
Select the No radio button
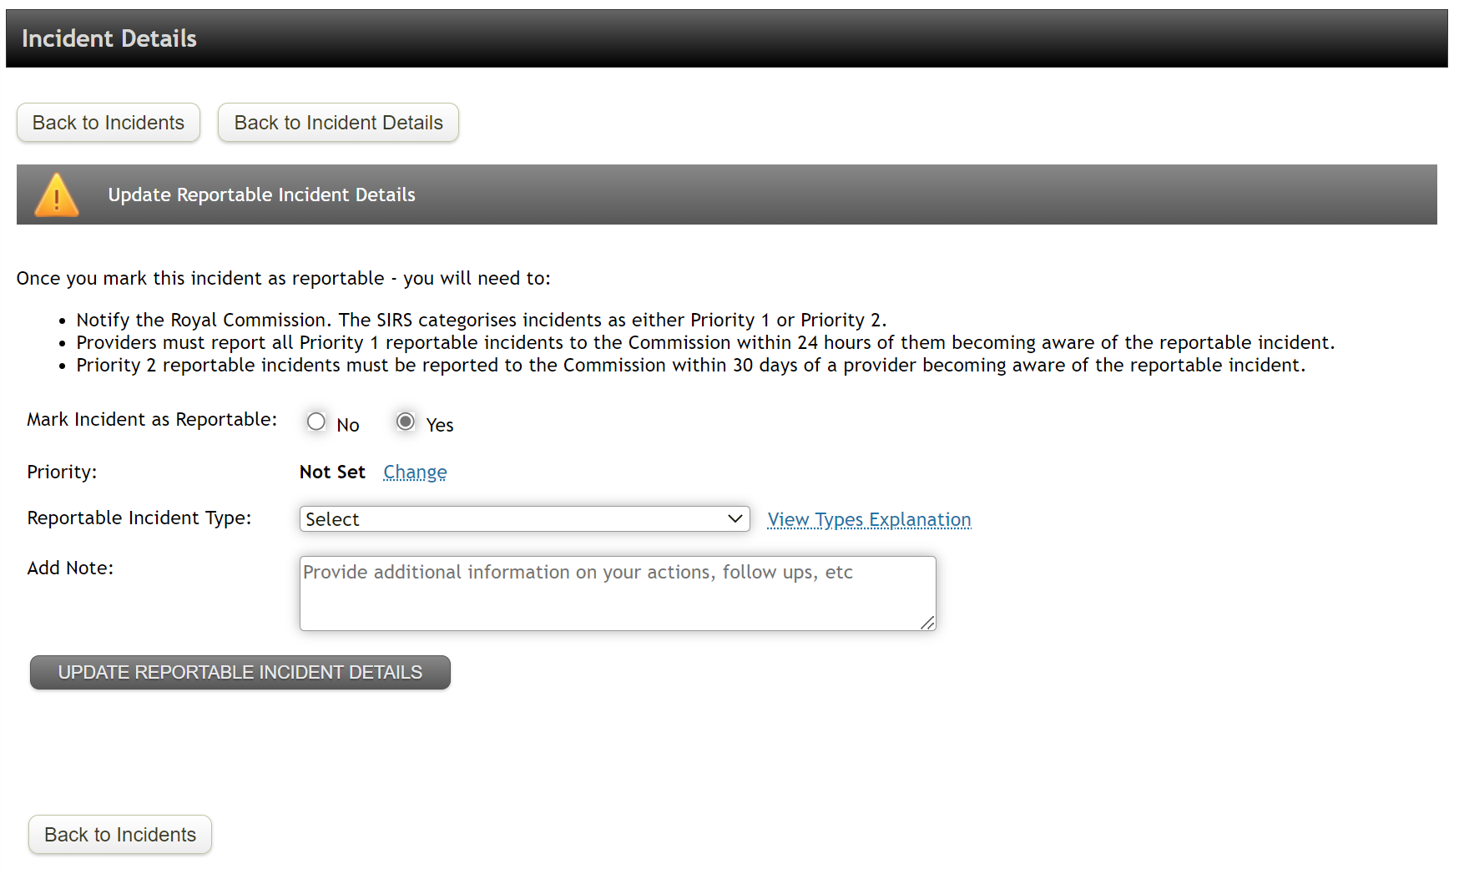point(316,422)
